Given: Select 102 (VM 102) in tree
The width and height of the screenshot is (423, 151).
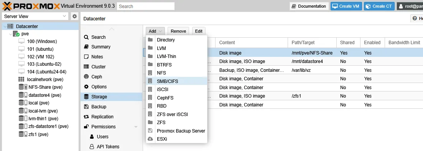Looking at the screenshot, I should point(41,57).
